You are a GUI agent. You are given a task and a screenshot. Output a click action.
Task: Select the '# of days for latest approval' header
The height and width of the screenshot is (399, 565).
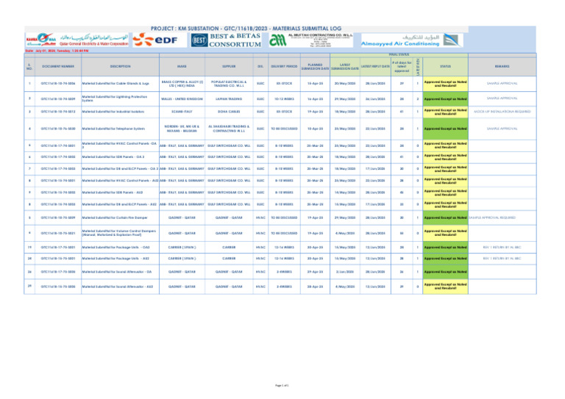coord(402,67)
